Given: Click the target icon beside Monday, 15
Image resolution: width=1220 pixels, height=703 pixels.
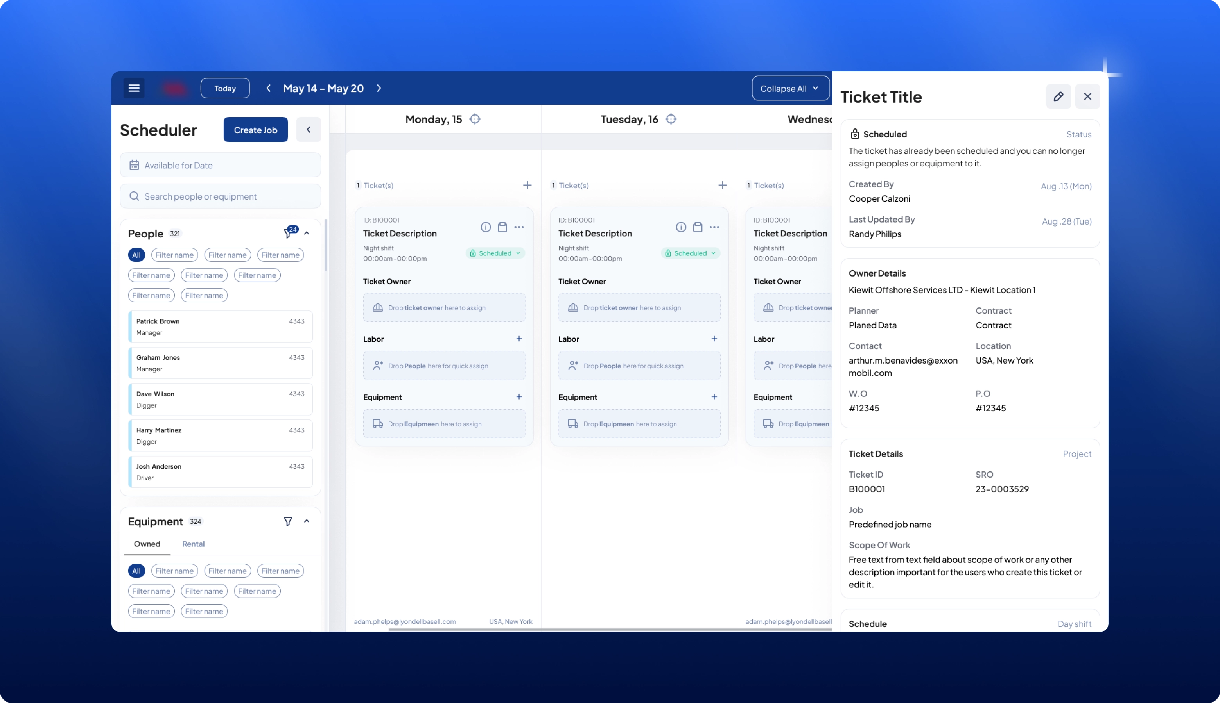Looking at the screenshot, I should (x=475, y=119).
